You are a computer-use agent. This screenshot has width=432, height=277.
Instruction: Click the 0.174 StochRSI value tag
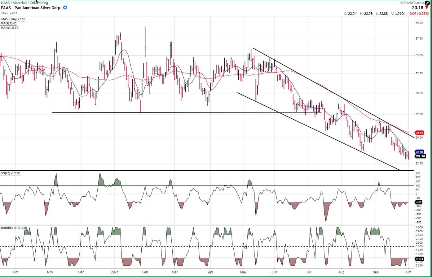[x=419, y=258]
